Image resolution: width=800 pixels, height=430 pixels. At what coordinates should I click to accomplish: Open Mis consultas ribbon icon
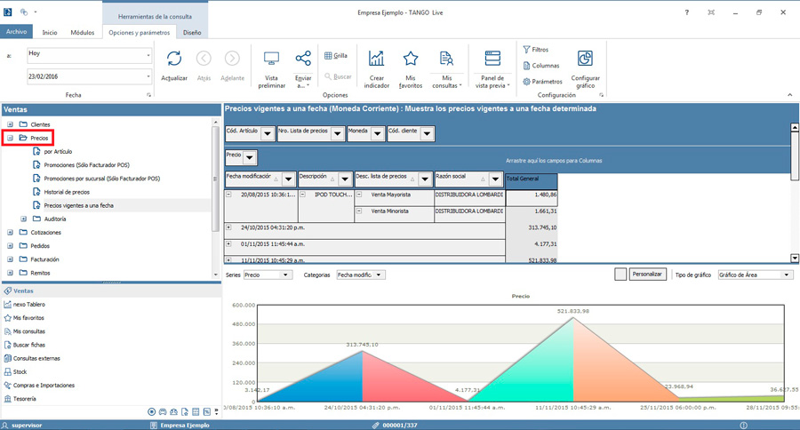[446, 59]
